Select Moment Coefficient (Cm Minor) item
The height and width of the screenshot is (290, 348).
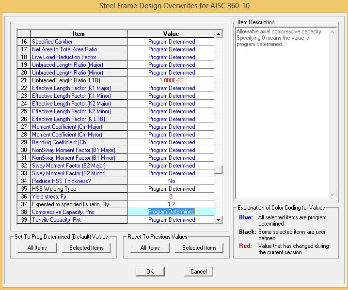[79, 135]
